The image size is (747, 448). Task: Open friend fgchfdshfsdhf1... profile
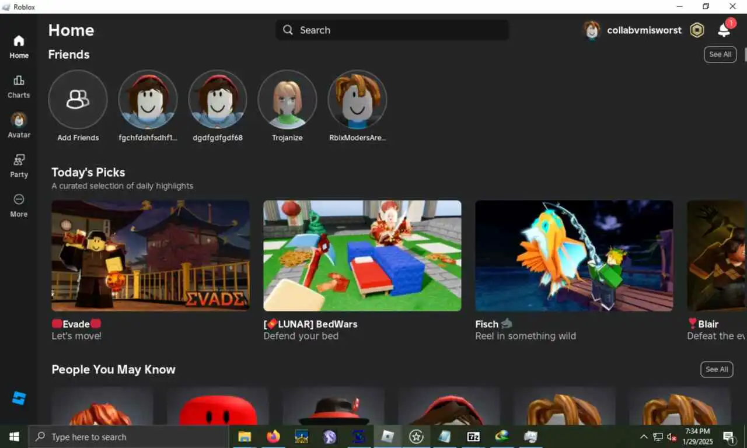[x=148, y=99]
